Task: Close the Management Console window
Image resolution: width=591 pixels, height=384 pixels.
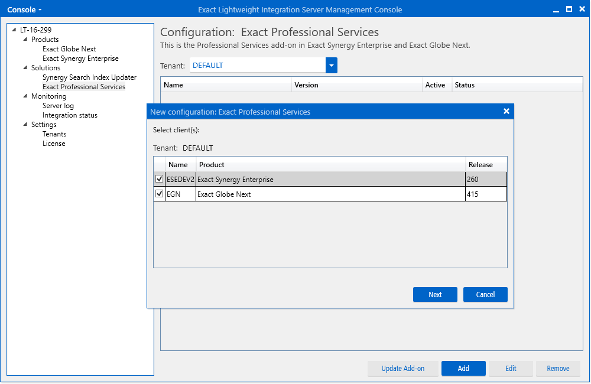Action: point(582,9)
